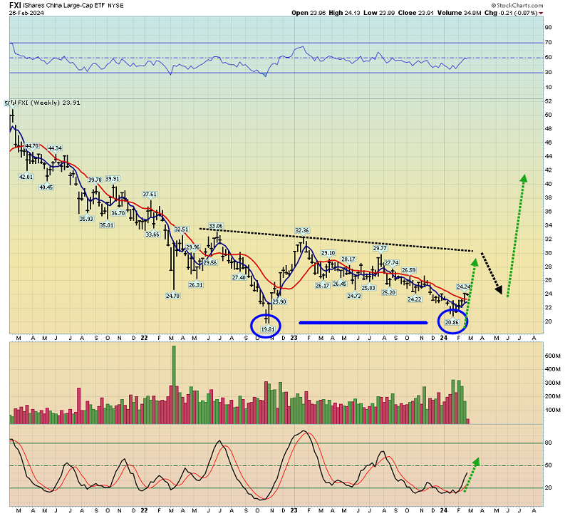Click the 32.51 price label
This screenshot has height=516, width=570.
coord(182,229)
